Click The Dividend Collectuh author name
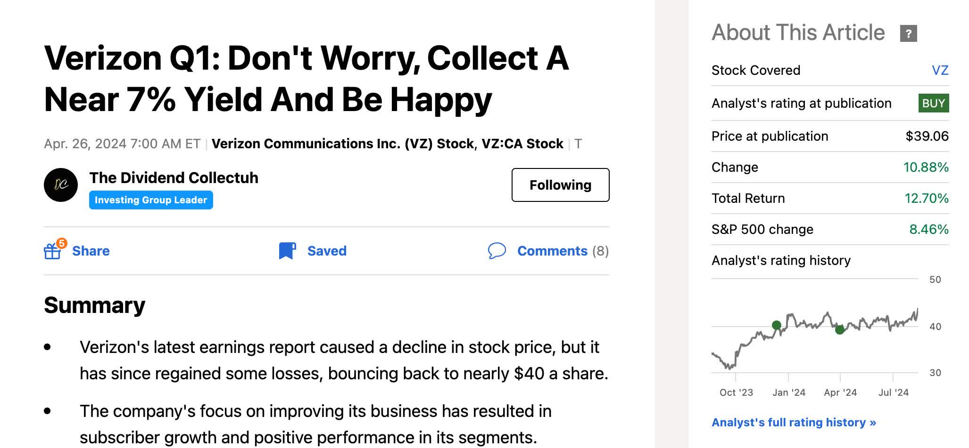 pos(174,178)
